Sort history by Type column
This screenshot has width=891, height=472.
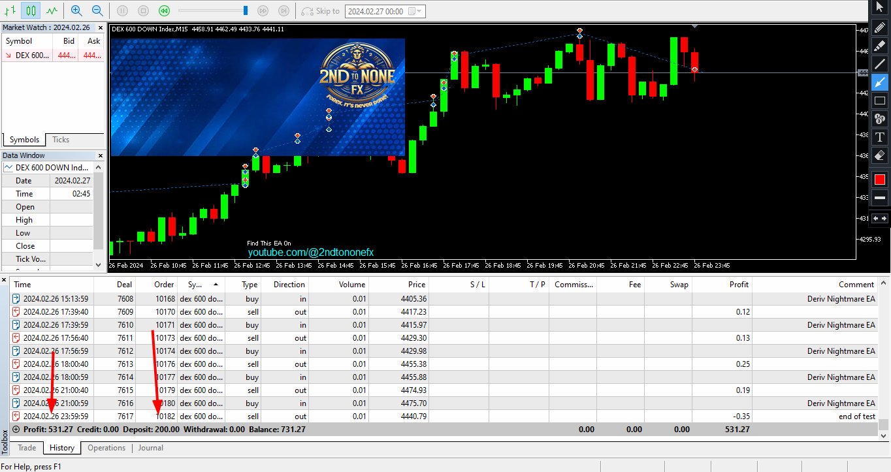coord(243,285)
